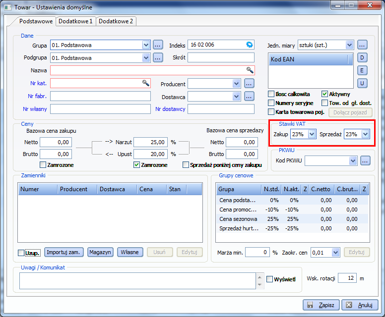This screenshot has height=317, width=385.
Task: Click into the Nazwa input field
Action: pyautogui.click(x=152, y=70)
